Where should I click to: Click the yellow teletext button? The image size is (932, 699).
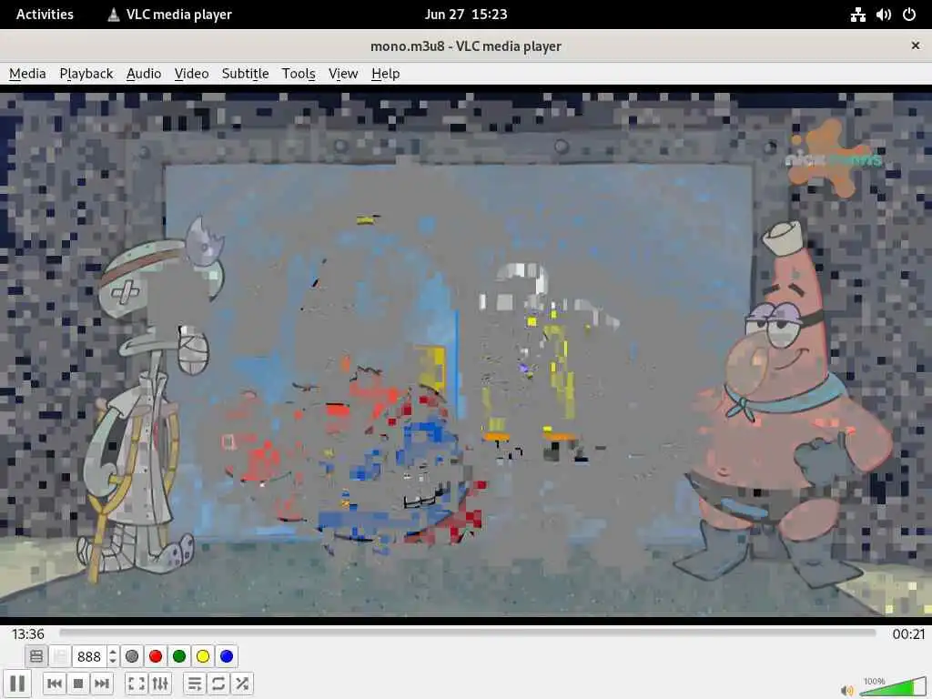203,656
